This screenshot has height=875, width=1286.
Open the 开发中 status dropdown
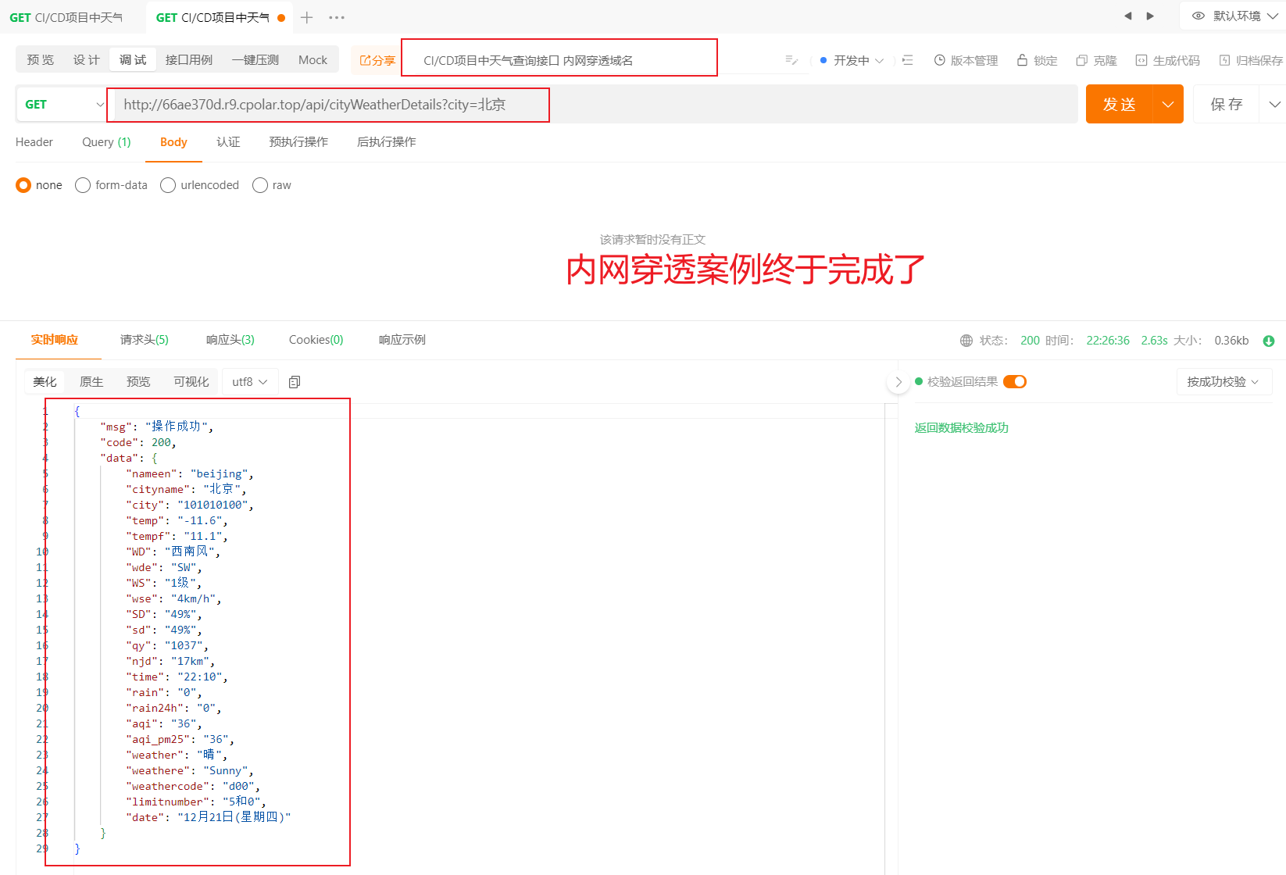click(x=852, y=60)
